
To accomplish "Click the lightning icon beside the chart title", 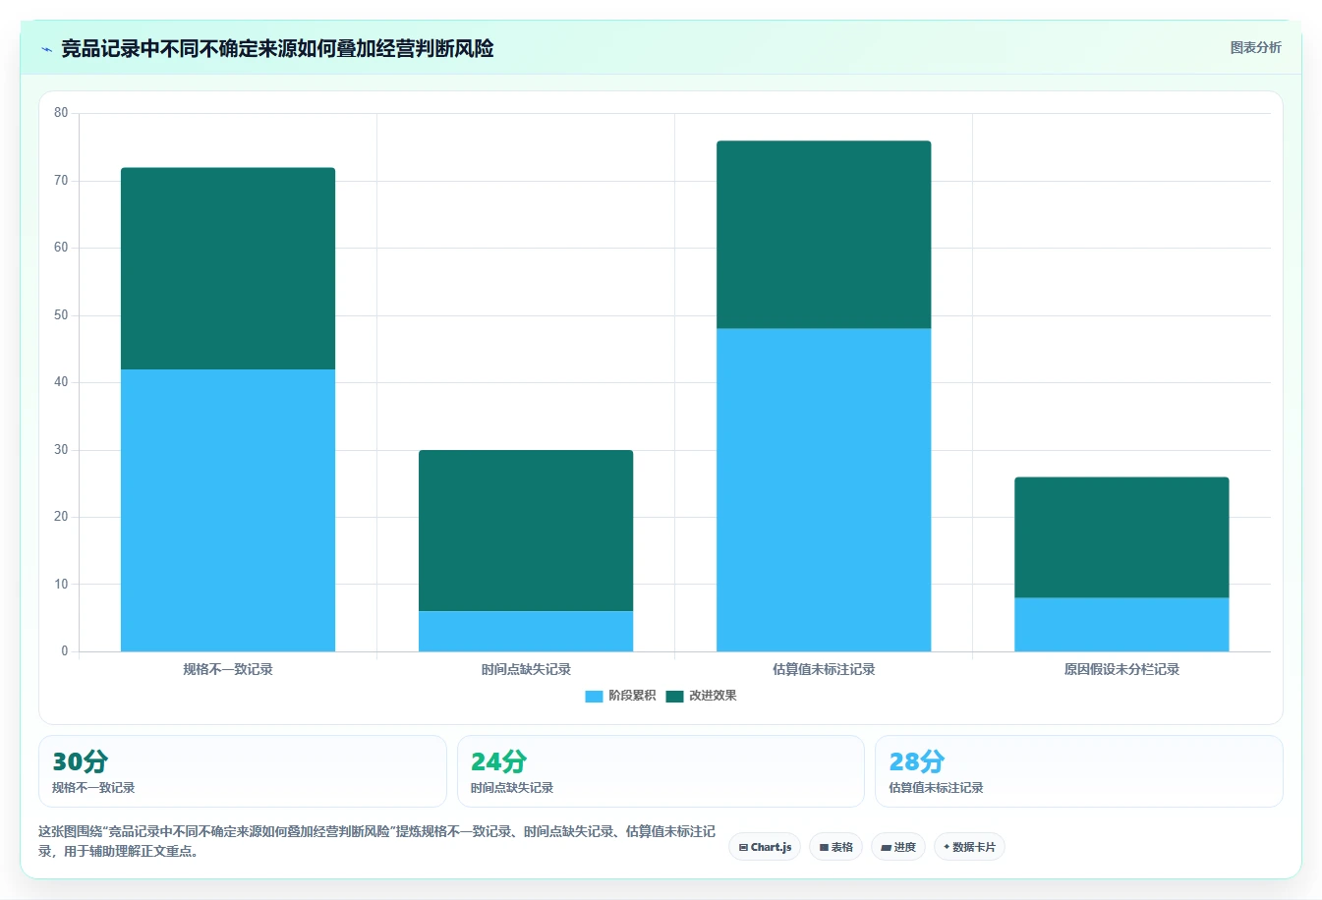I will [x=46, y=49].
